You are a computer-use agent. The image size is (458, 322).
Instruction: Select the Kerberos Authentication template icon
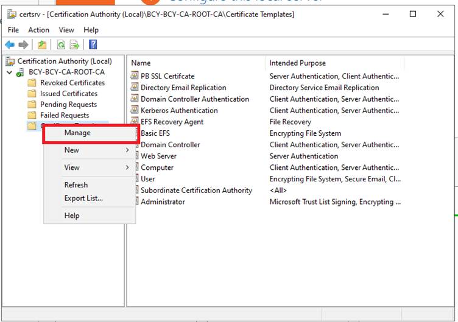click(x=135, y=110)
